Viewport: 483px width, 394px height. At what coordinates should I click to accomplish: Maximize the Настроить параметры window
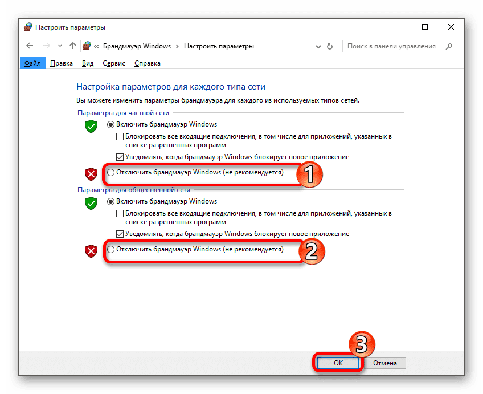(425, 27)
